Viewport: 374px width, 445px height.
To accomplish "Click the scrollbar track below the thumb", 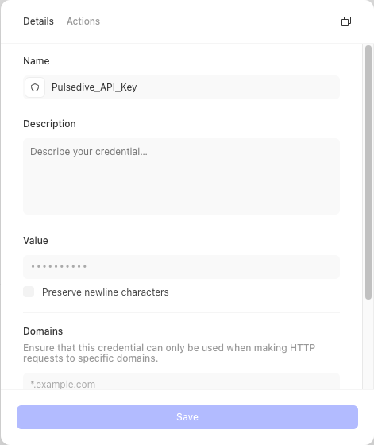I will tap(368, 344).
